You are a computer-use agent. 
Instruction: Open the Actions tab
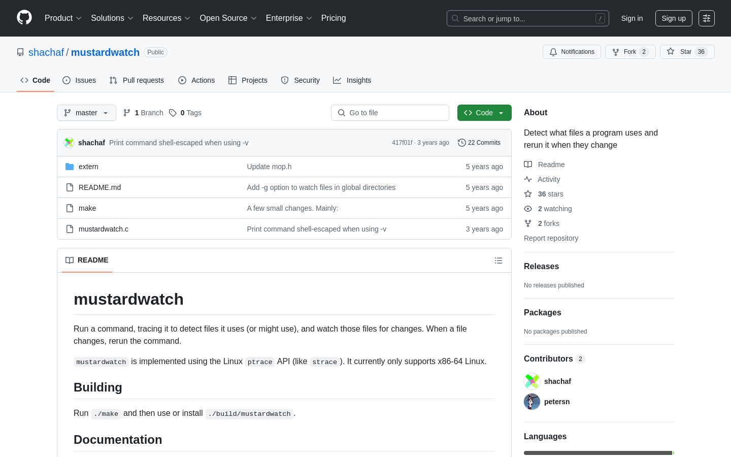(196, 80)
